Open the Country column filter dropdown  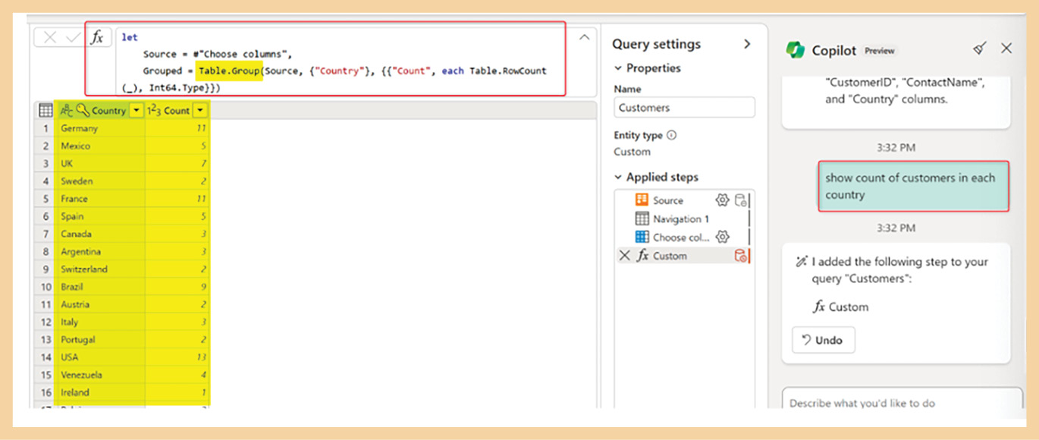pos(136,111)
